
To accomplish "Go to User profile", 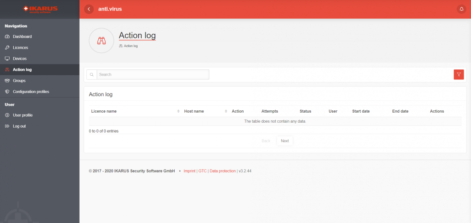I will tap(22, 115).
